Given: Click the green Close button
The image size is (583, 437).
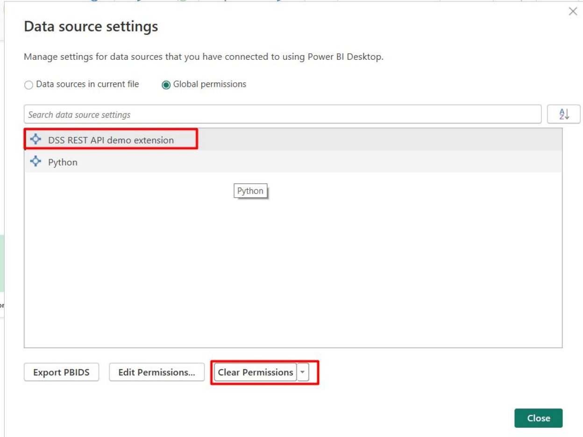Looking at the screenshot, I should (539, 418).
